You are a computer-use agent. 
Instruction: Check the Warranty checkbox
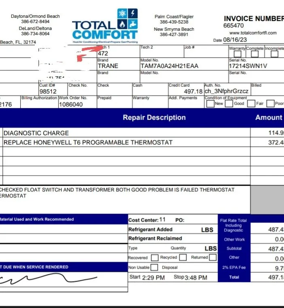[x=238, y=54]
